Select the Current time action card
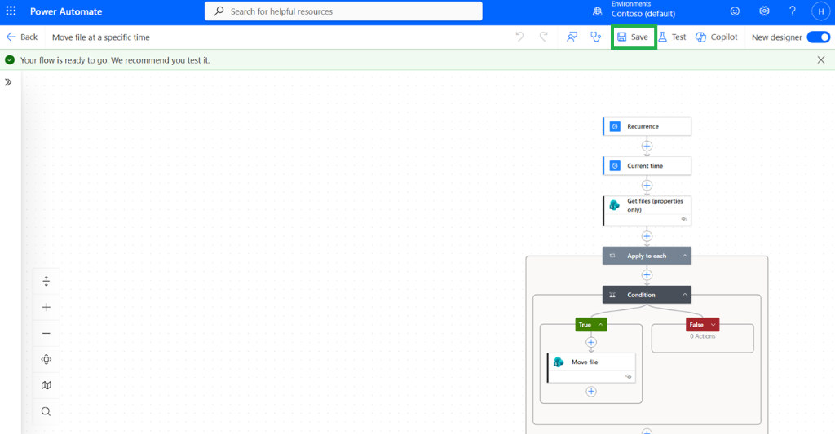The image size is (835, 434). 647,166
